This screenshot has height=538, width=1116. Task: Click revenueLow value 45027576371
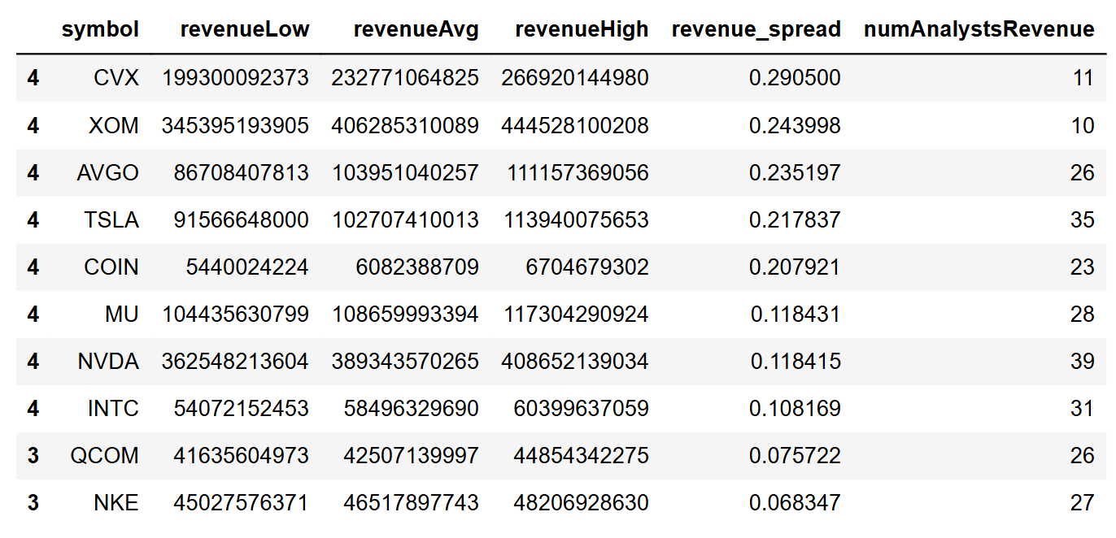[242, 502]
